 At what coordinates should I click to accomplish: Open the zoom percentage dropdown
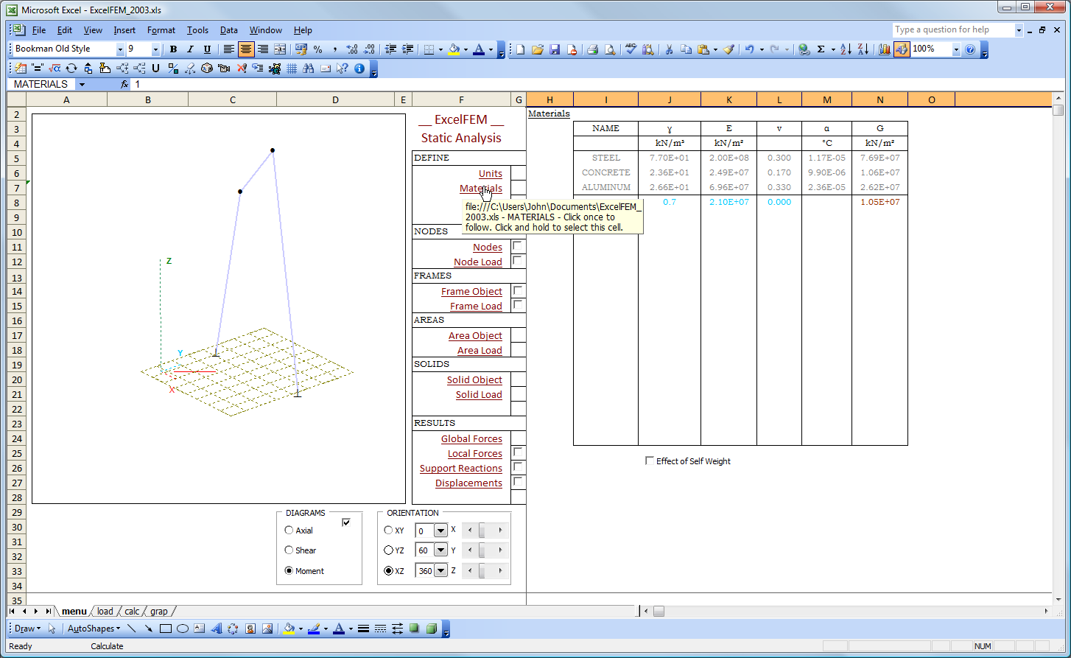click(956, 49)
